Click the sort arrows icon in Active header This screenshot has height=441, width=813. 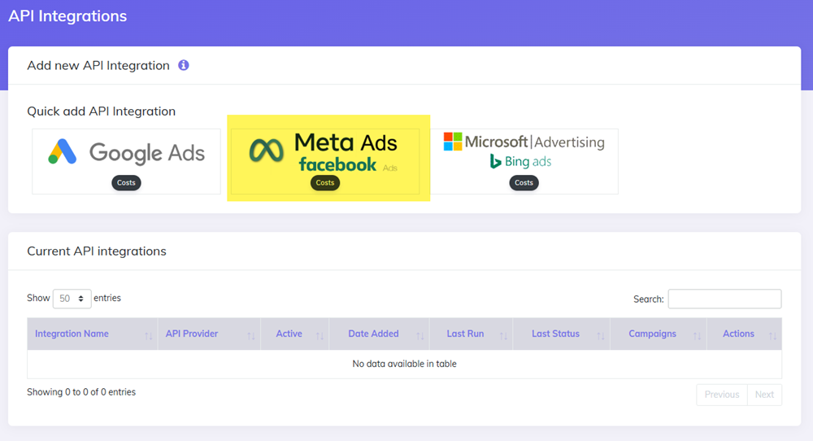[320, 336]
